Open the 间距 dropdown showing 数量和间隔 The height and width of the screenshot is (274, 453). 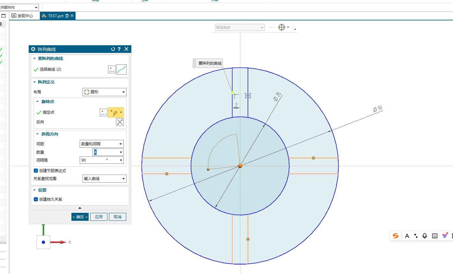tap(101, 144)
